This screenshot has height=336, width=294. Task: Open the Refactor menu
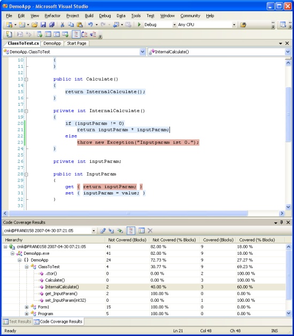click(52, 15)
